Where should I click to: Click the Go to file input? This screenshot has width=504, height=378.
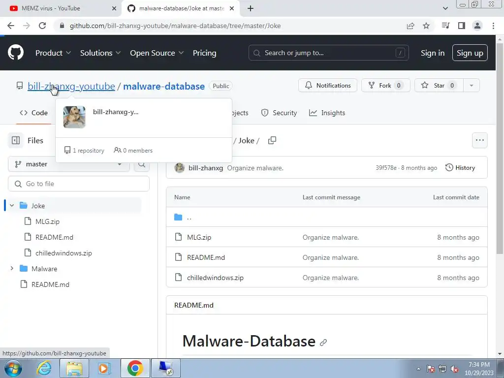pyautogui.click(x=79, y=184)
